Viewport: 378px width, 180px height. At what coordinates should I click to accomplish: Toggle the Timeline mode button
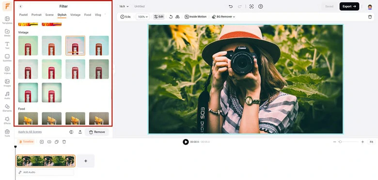click(x=26, y=142)
